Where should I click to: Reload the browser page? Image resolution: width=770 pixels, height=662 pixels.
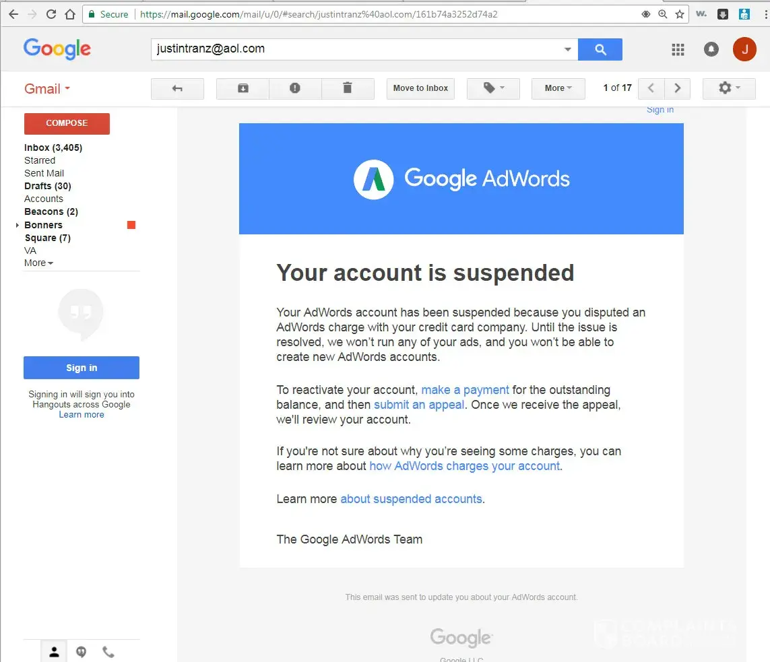click(51, 14)
